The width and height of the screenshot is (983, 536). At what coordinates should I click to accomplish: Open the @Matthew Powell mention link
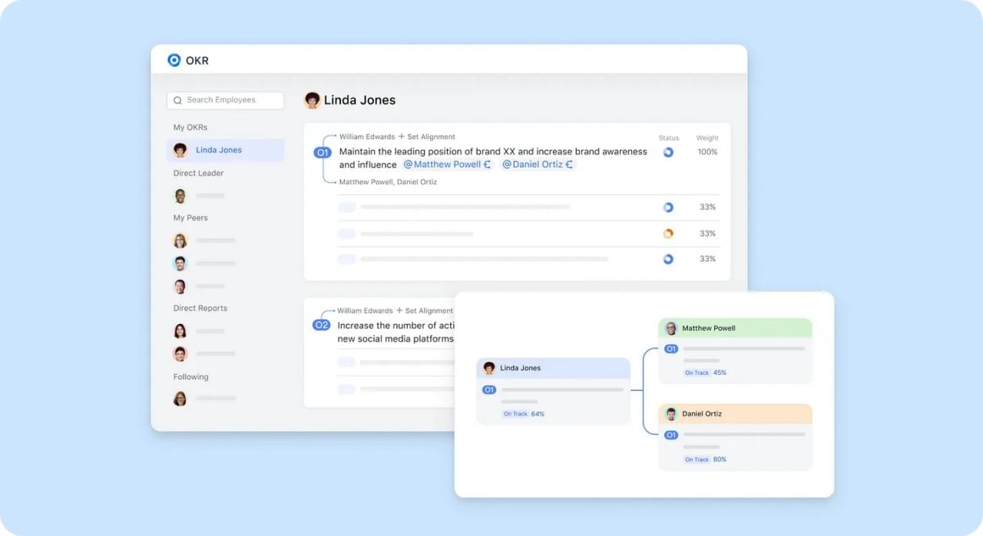[x=442, y=164]
